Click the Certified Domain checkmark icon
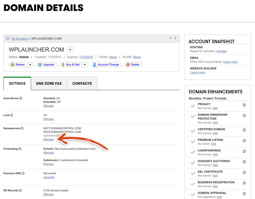Image resolution: width=255 pixels, height=199 pixels. [x=193, y=131]
